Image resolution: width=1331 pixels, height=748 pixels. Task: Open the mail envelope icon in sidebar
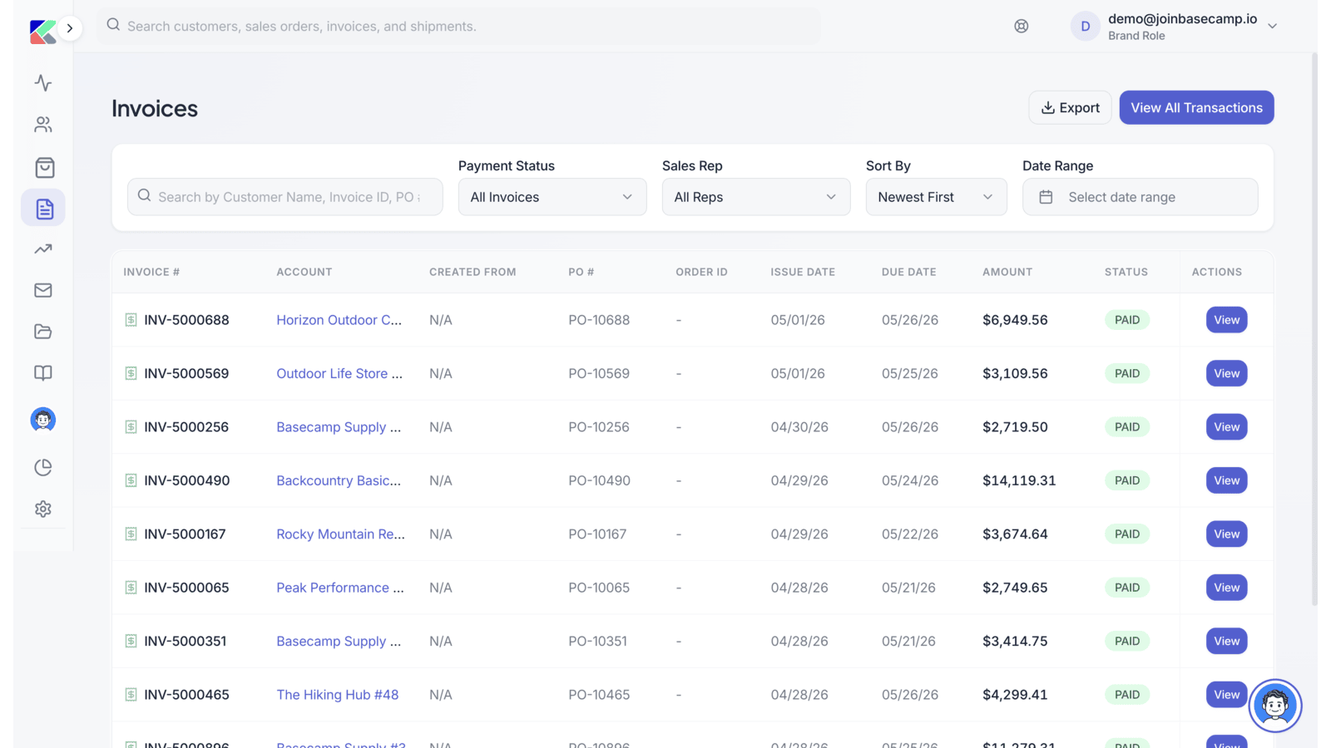click(43, 290)
